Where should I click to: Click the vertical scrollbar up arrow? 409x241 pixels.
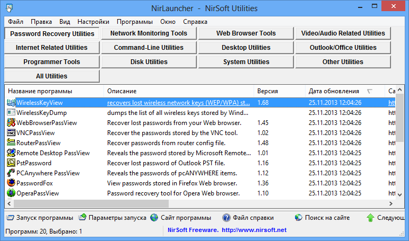point(399,90)
